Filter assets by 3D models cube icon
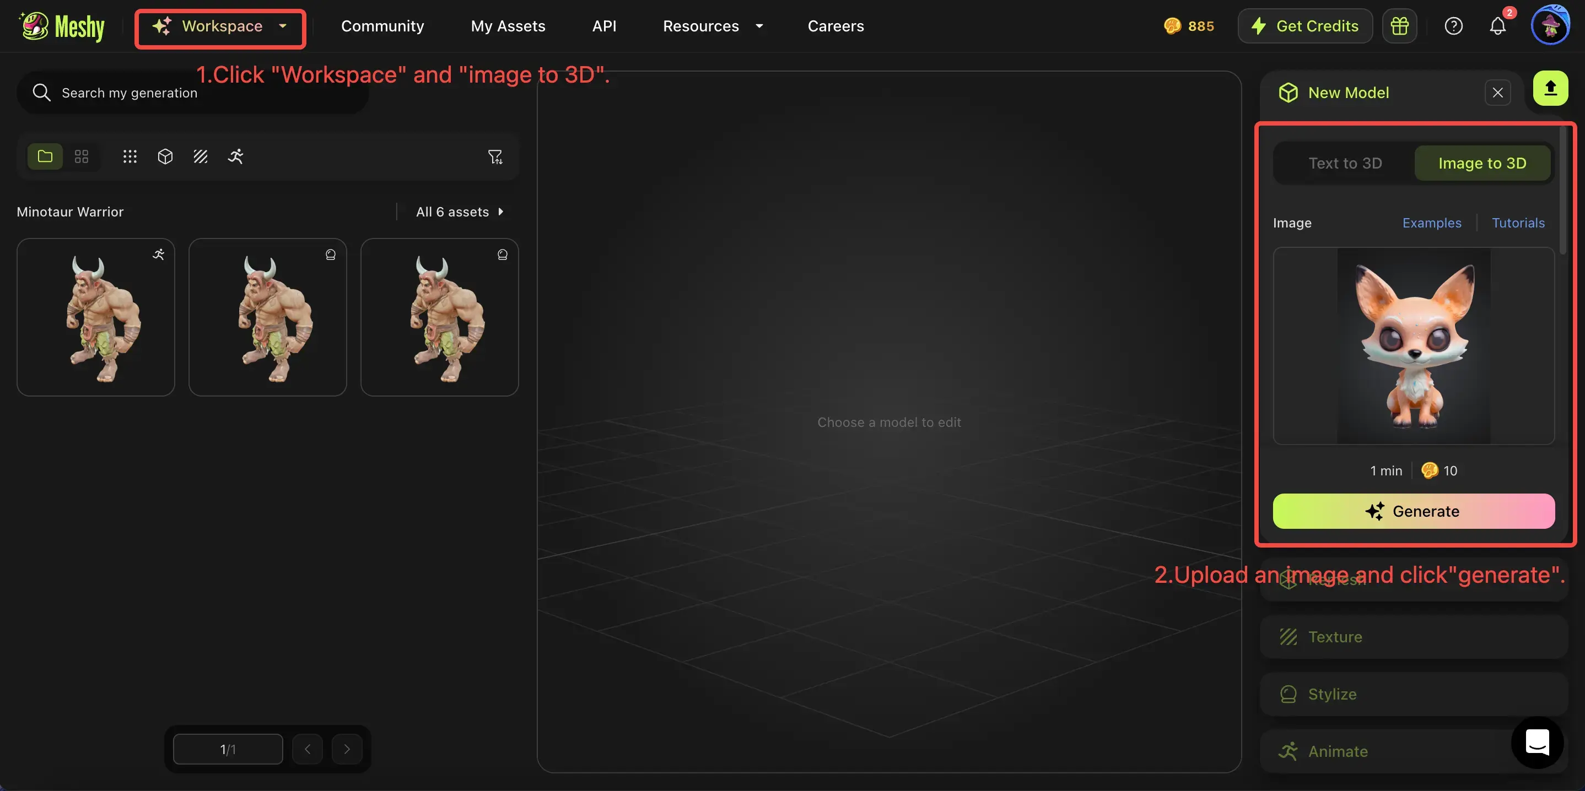The width and height of the screenshot is (1585, 791). 165,156
